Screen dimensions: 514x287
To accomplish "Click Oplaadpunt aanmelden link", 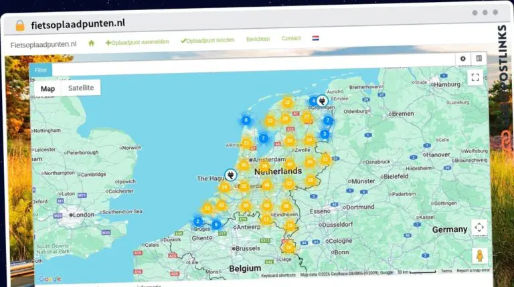I will click(x=137, y=41).
